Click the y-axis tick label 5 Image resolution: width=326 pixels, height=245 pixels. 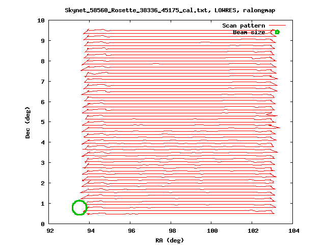[x=43, y=122]
